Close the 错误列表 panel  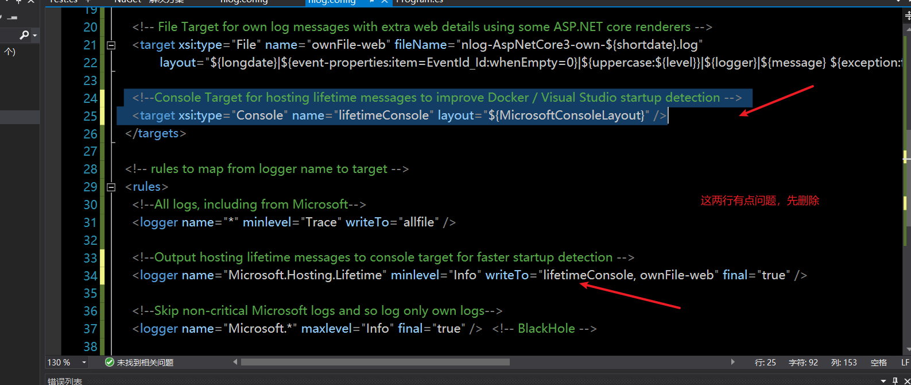(x=907, y=381)
